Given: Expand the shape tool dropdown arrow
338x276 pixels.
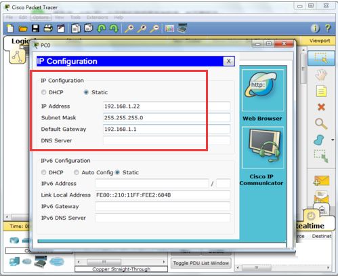Looking at the screenshot, I should pyautogui.click(x=333, y=140).
